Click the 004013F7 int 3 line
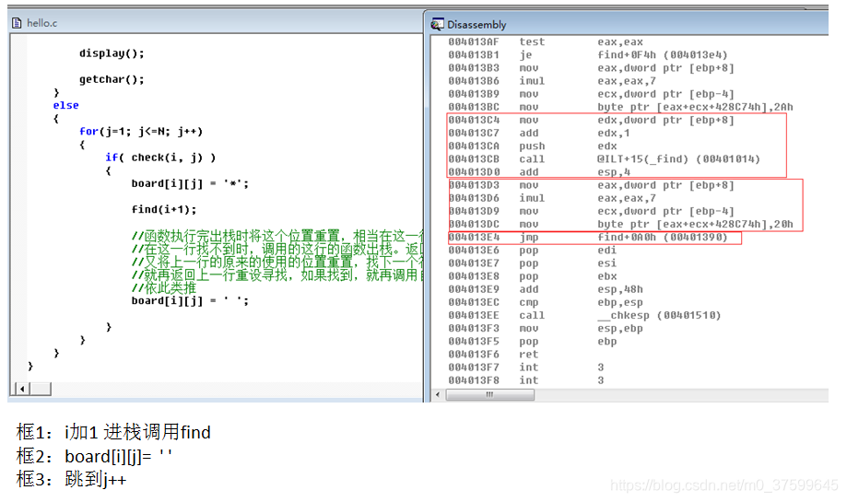 pos(526,368)
